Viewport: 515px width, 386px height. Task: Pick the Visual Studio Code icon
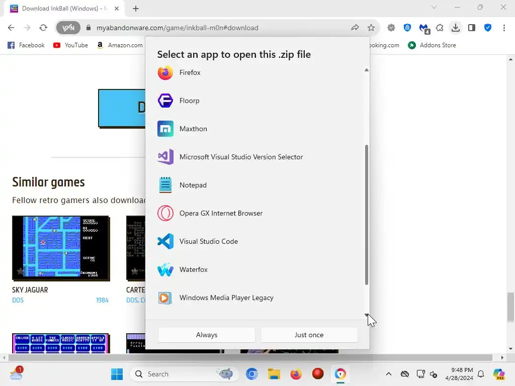165,241
